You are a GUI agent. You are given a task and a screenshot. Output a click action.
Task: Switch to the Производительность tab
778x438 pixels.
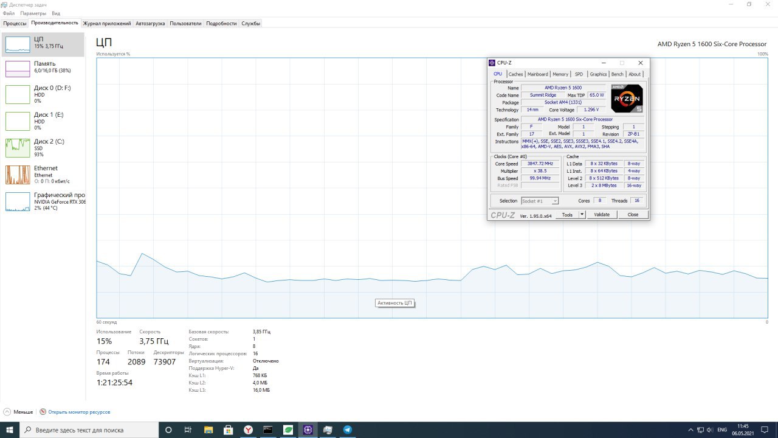(55, 23)
